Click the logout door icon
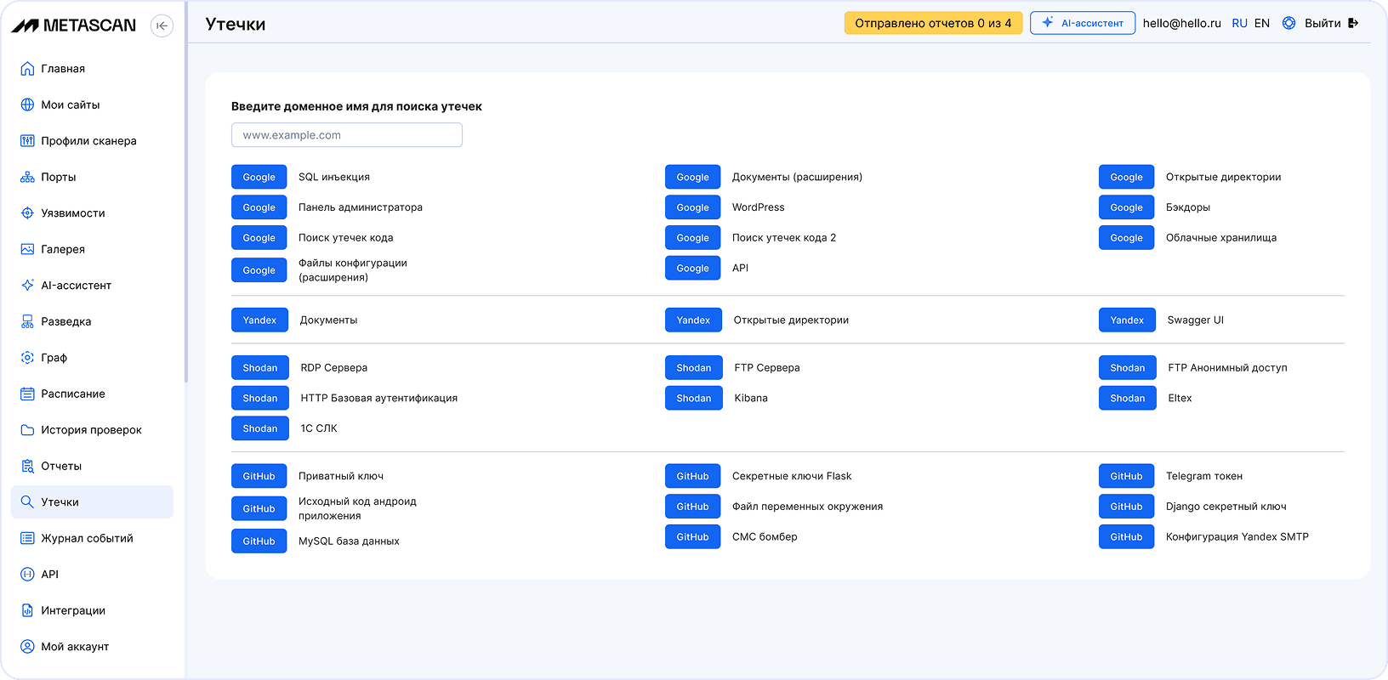The width and height of the screenshot is (1388, 680). pos(1353,23)
